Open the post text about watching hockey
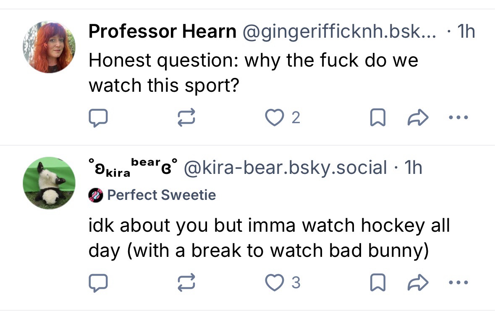 (x=269, y=238)
